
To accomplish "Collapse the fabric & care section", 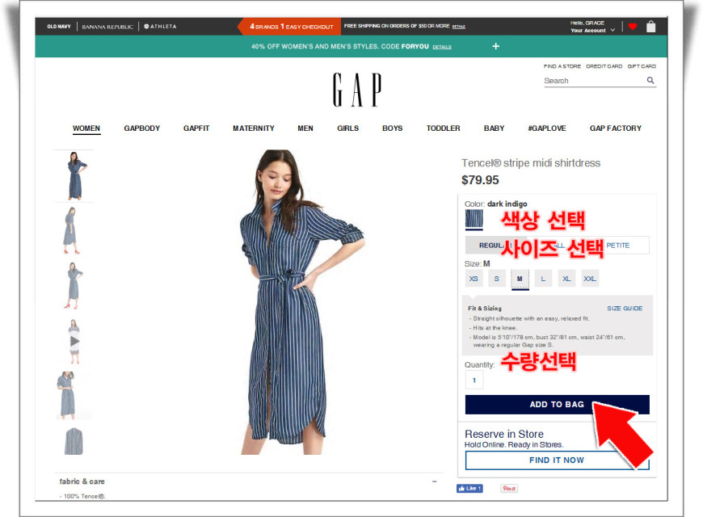I will pyautogui.click(x=435, y=481).
